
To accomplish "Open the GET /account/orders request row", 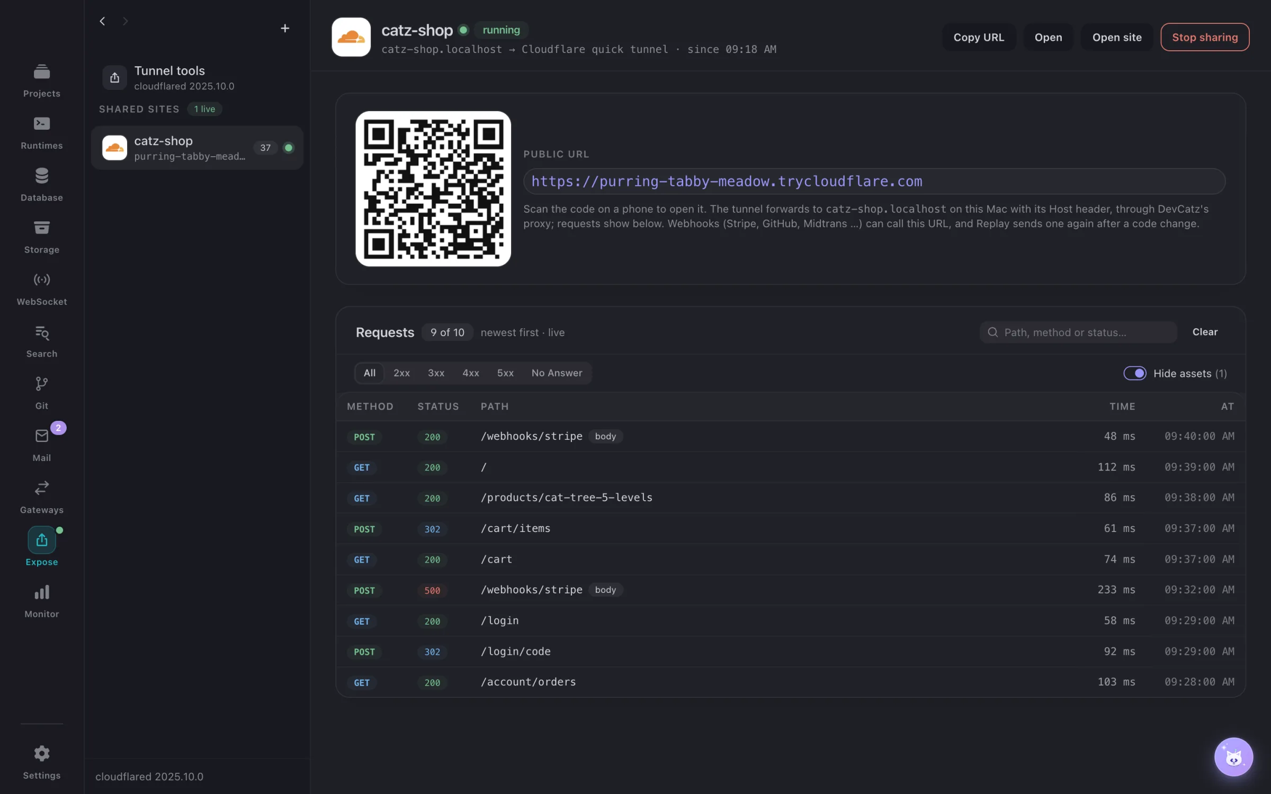I will click(x=791, y=682).
